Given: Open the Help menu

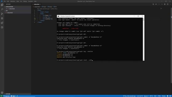Looking at the screenshot, I should [x=35, y=1].
